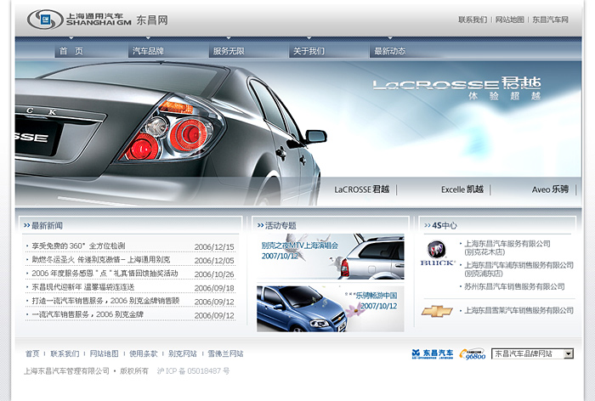The height and width of the screenshot is (401, 595).
Task: Click the date 2006/12/15
Action: tap(214, 247)
